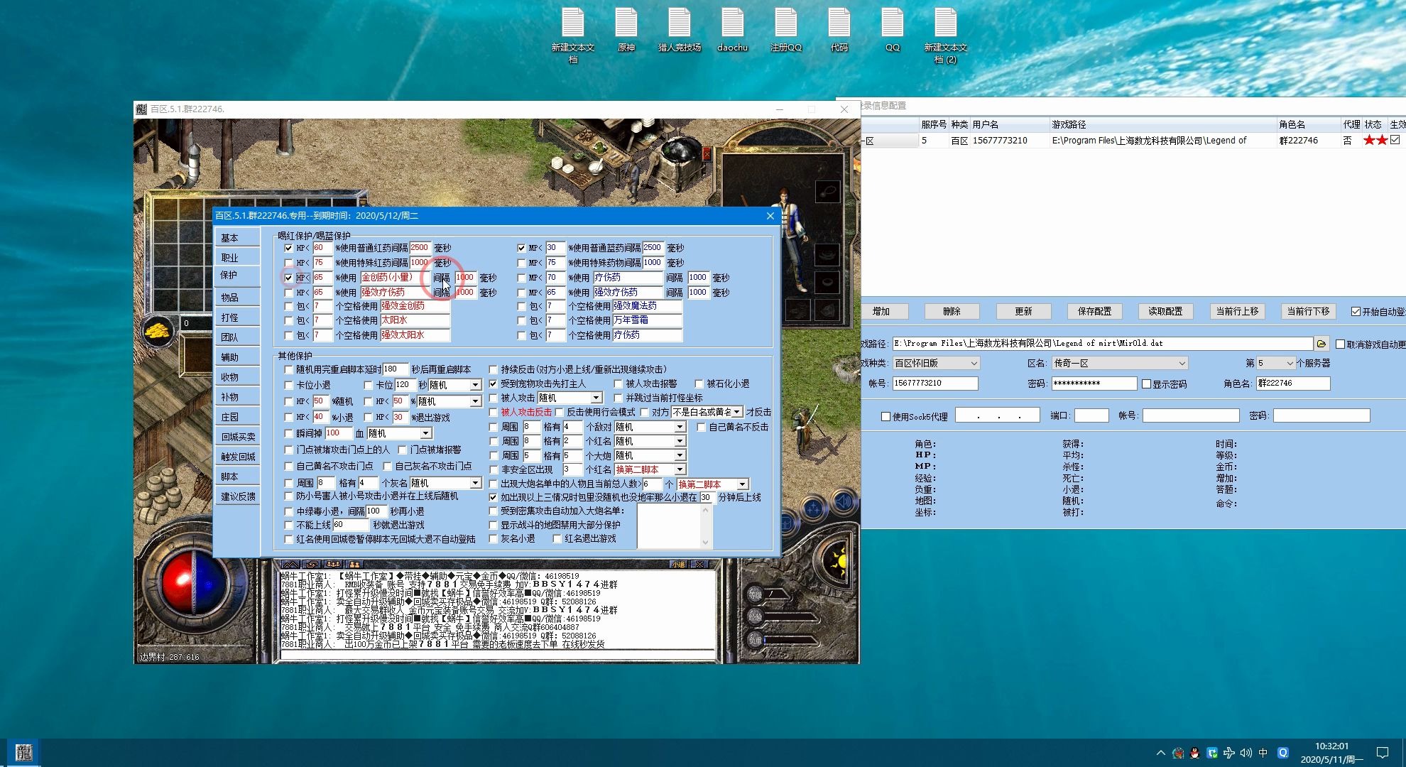Click the 删除 button
This screenshot has height=767, width=1406.
(952, 311)
